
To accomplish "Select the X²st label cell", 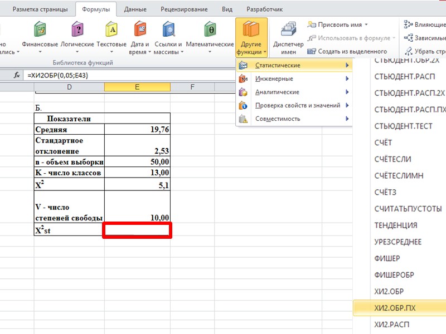I will [69, 230].
